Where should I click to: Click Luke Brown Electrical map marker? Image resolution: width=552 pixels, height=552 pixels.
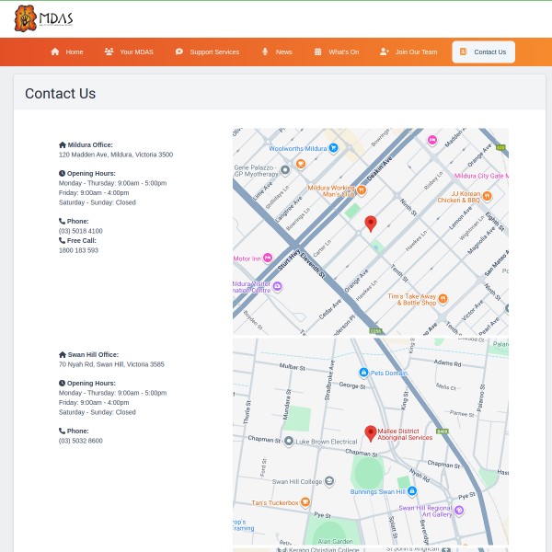tap(289, 442)
